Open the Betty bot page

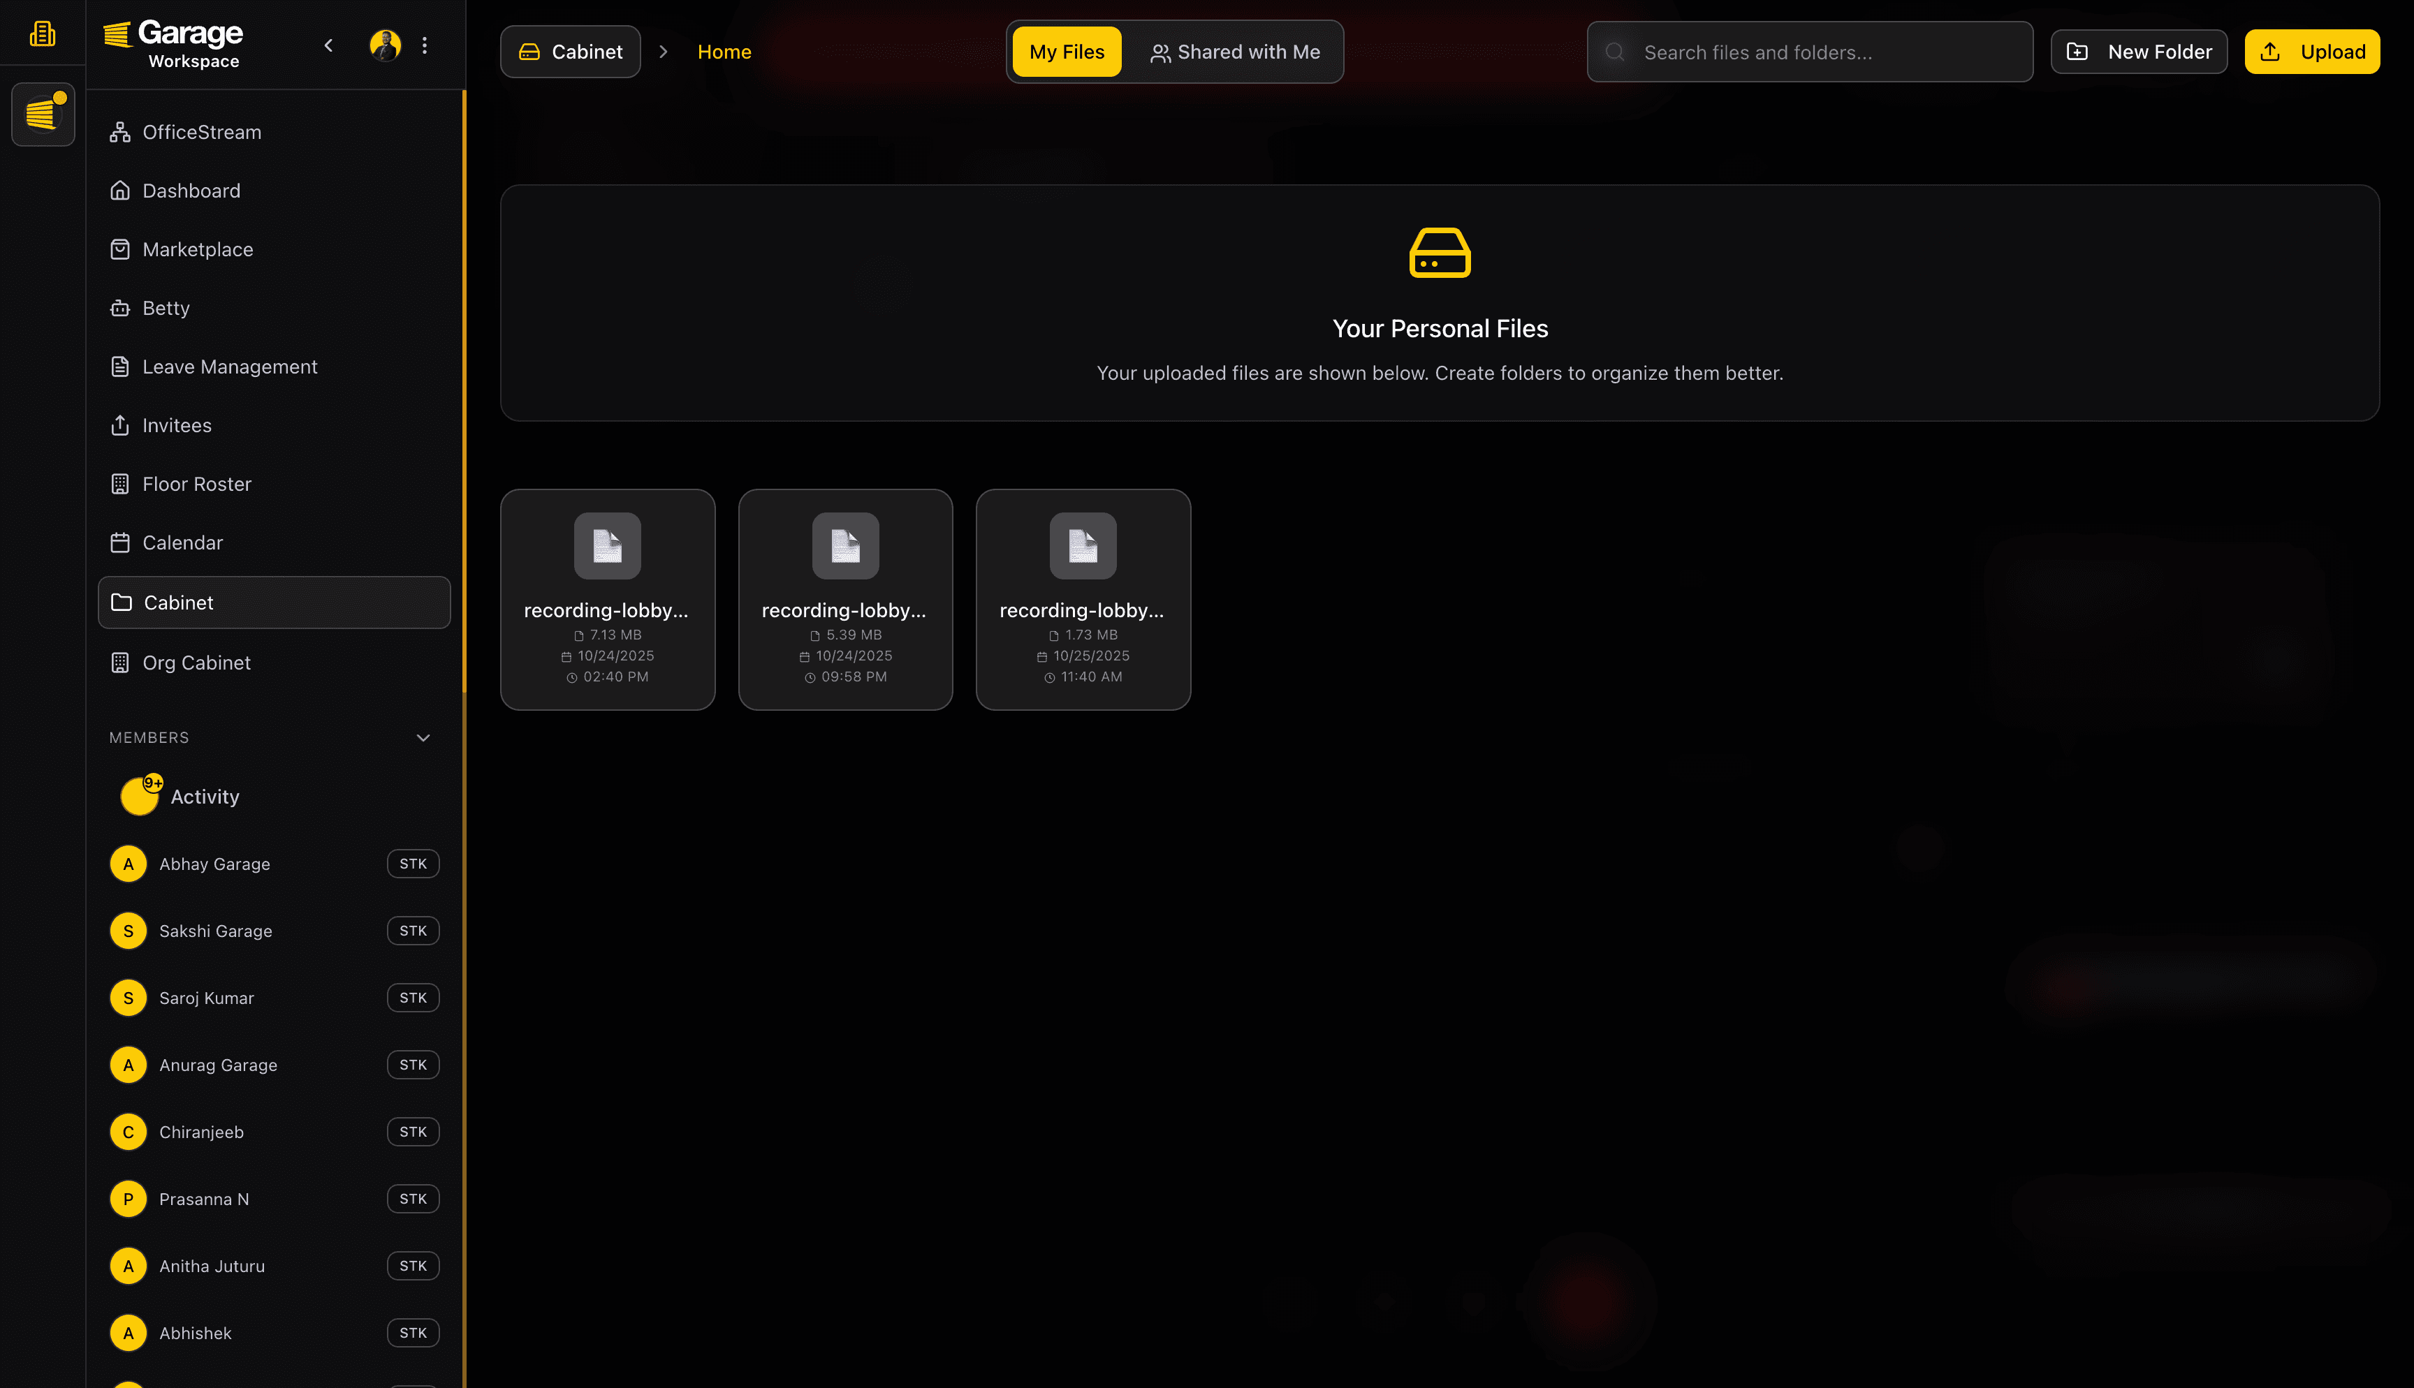tap(166, 308)
